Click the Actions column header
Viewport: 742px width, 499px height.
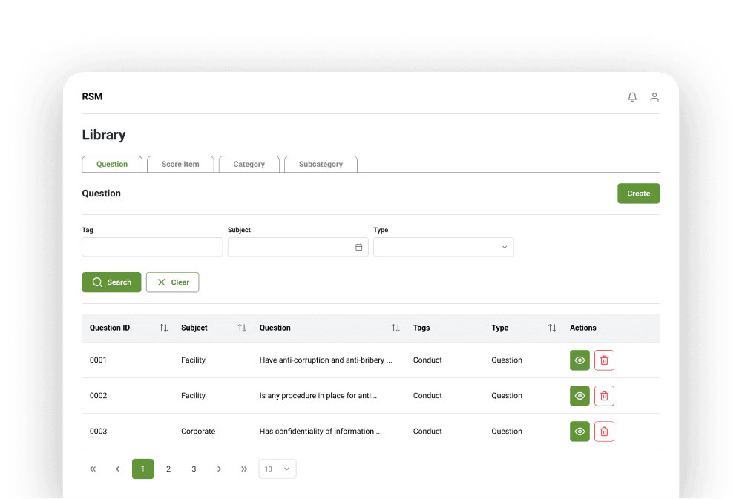tap(583, 328)
